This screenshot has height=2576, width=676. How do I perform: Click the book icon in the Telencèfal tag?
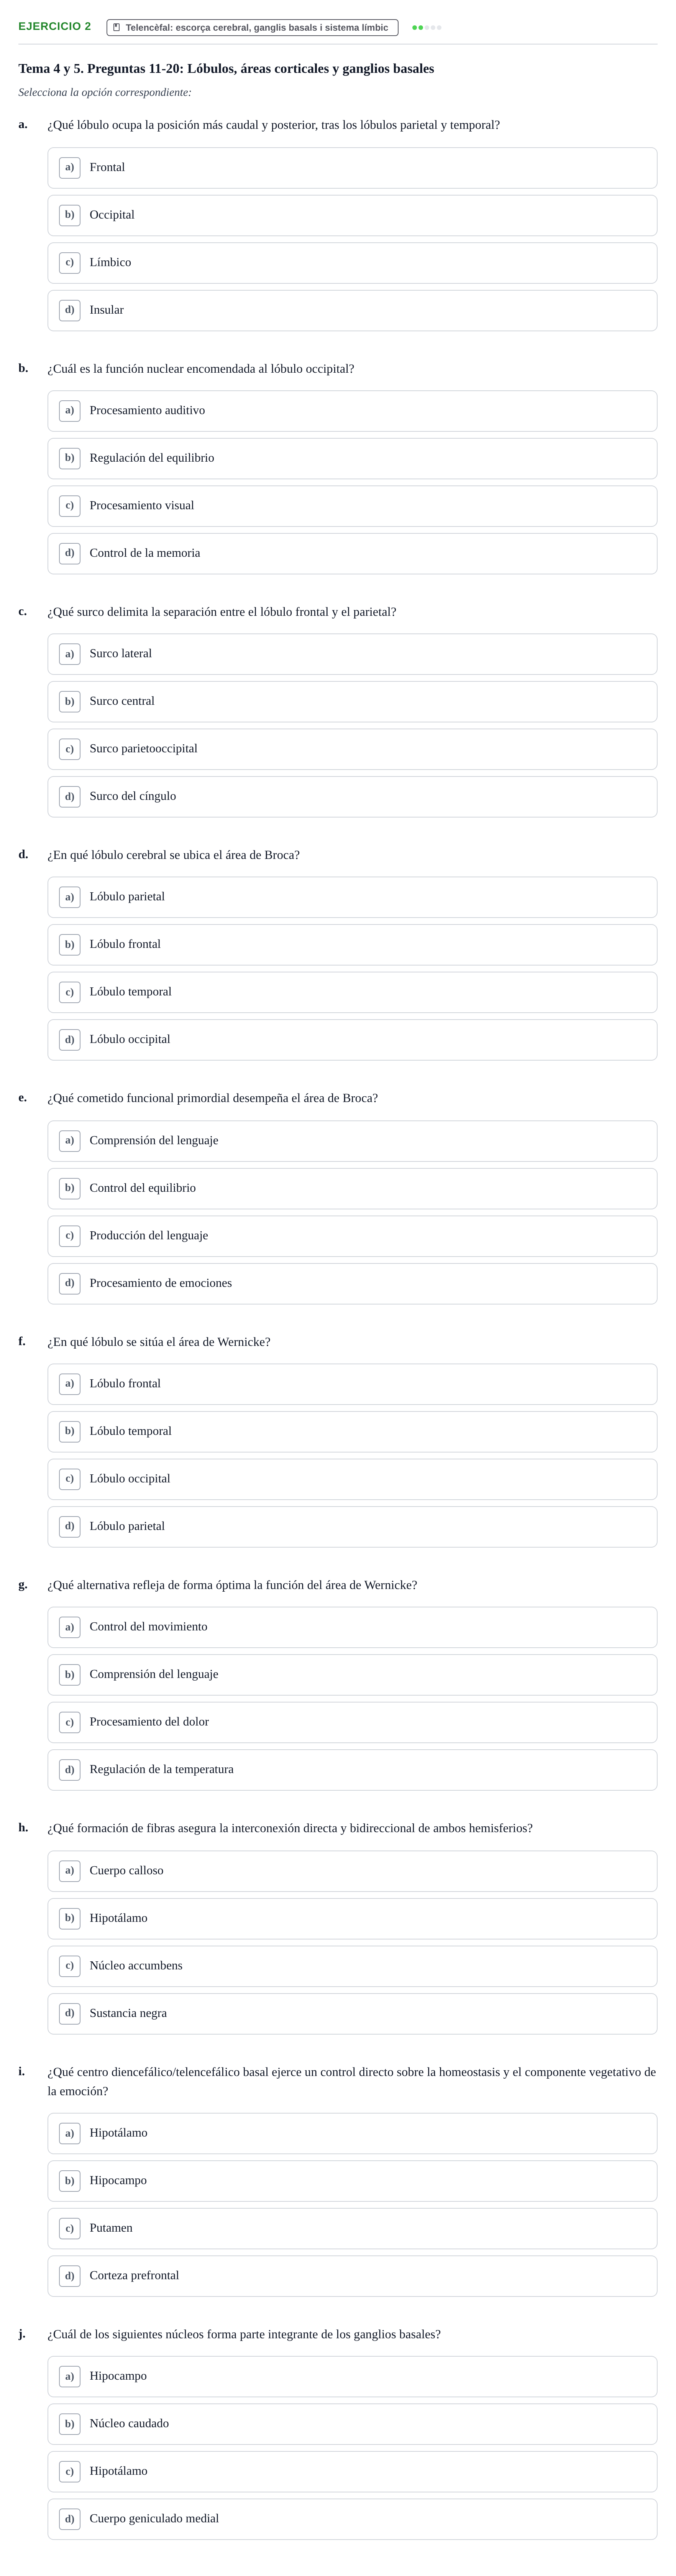click(x=117, y=27)
